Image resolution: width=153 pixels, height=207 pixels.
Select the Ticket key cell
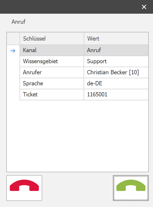52,95
